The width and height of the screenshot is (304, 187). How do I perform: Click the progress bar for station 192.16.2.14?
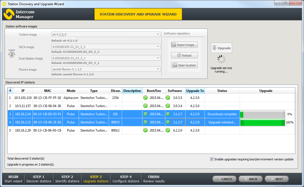pyautogui.click(x=262, y=114)
